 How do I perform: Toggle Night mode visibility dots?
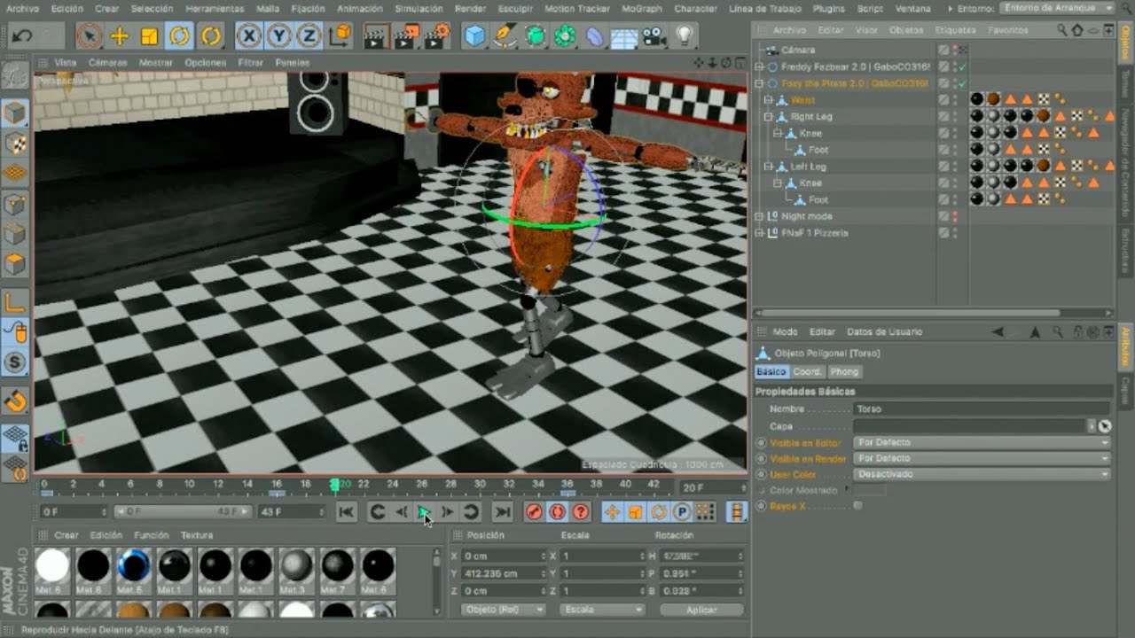point(955,216)
